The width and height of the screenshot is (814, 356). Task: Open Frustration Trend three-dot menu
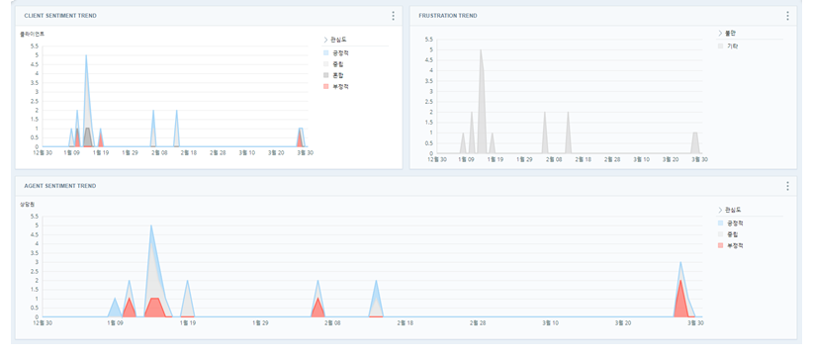coord(787,16)
